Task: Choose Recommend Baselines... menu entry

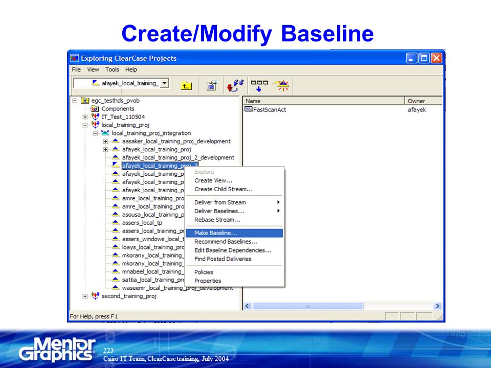Action: coord(234,242)
